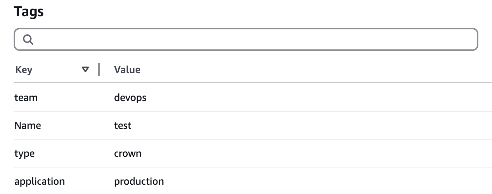Click the application tag key

coord(39,181)
